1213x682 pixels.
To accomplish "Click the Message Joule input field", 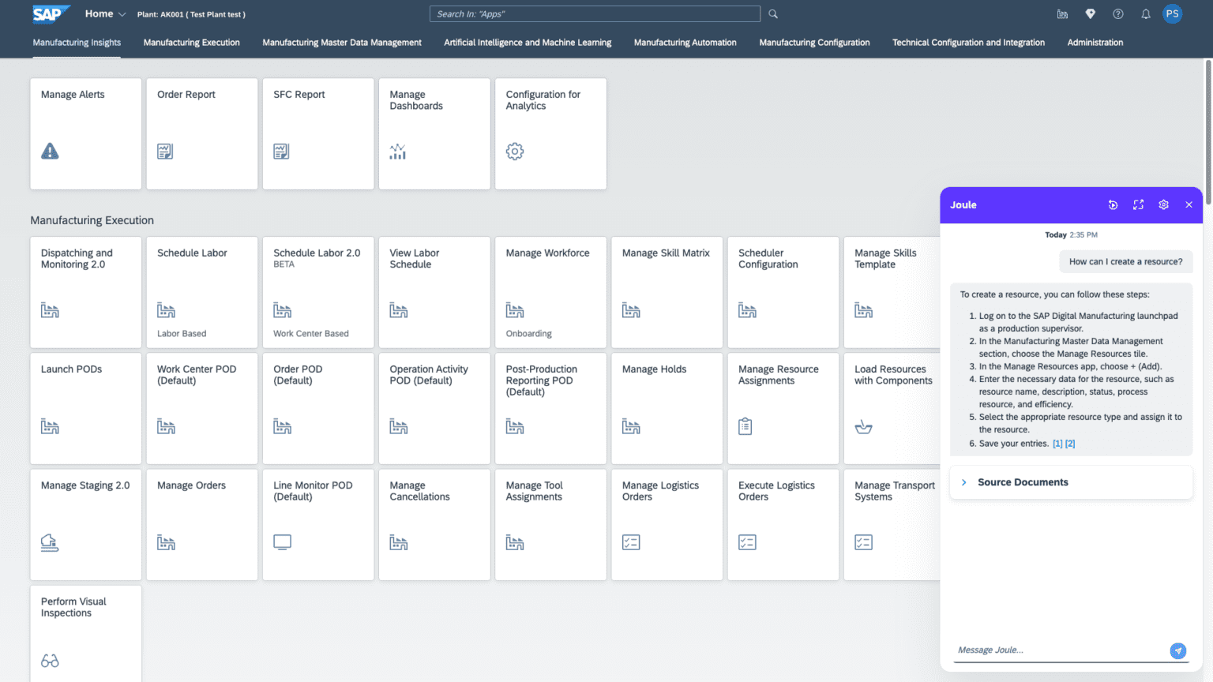I will 1058,650.
